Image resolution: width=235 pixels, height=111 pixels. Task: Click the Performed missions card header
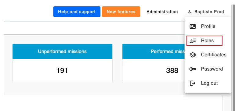click(154, 51)
